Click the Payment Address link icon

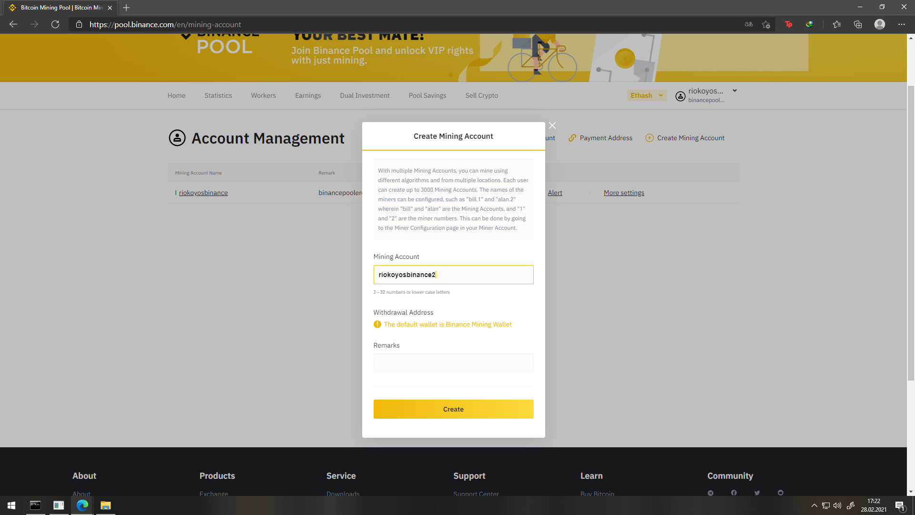pos(572,138)
